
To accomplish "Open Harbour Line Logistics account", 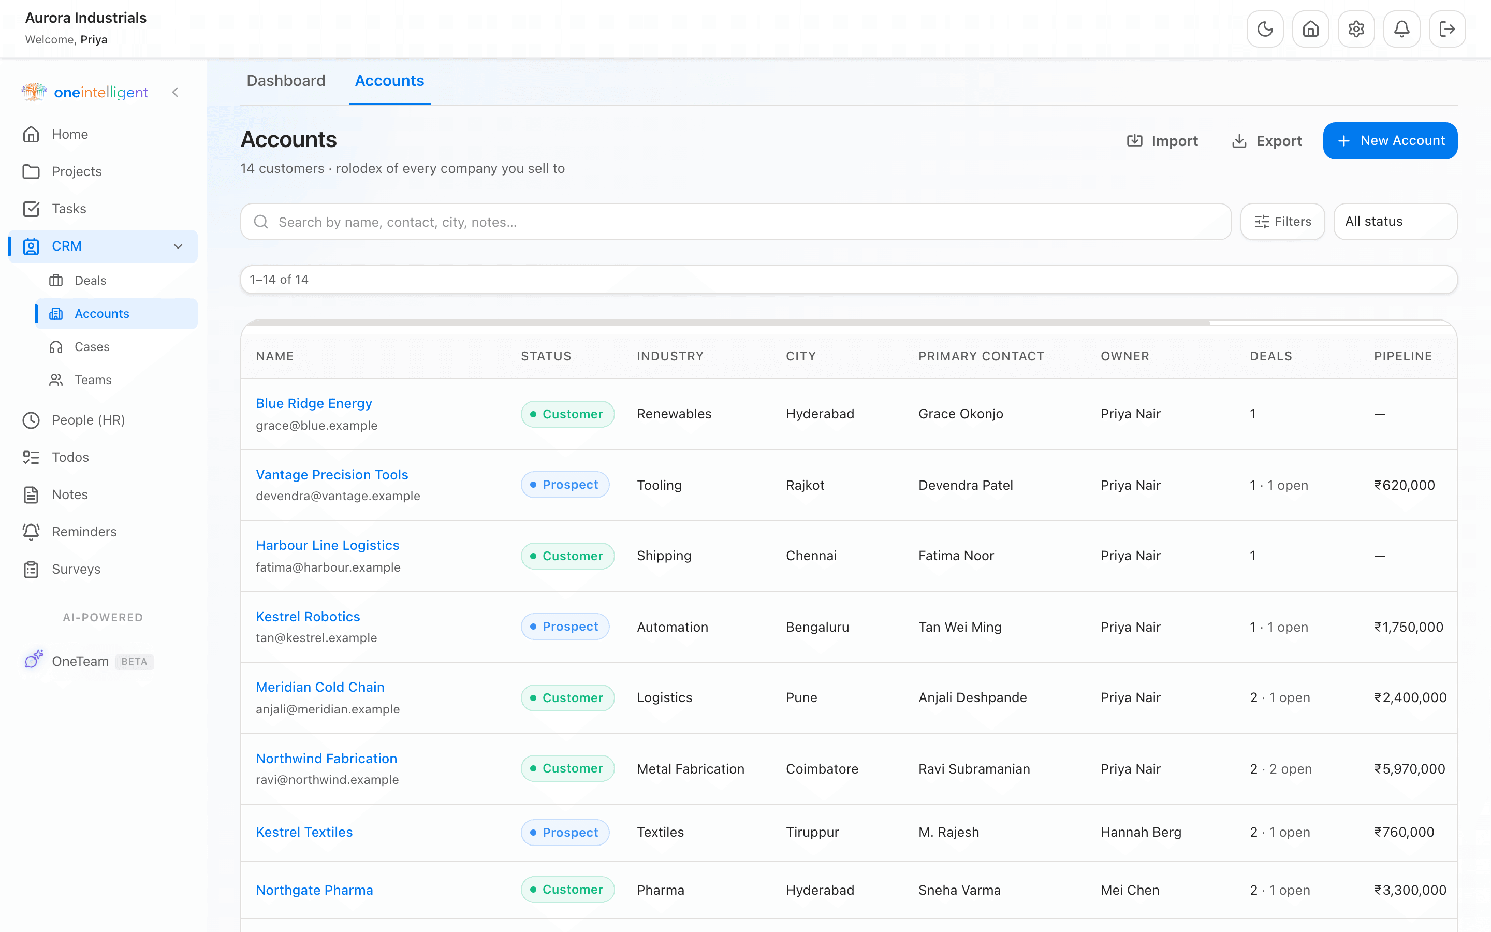I will pyautogui.click(x=328, y=546).
